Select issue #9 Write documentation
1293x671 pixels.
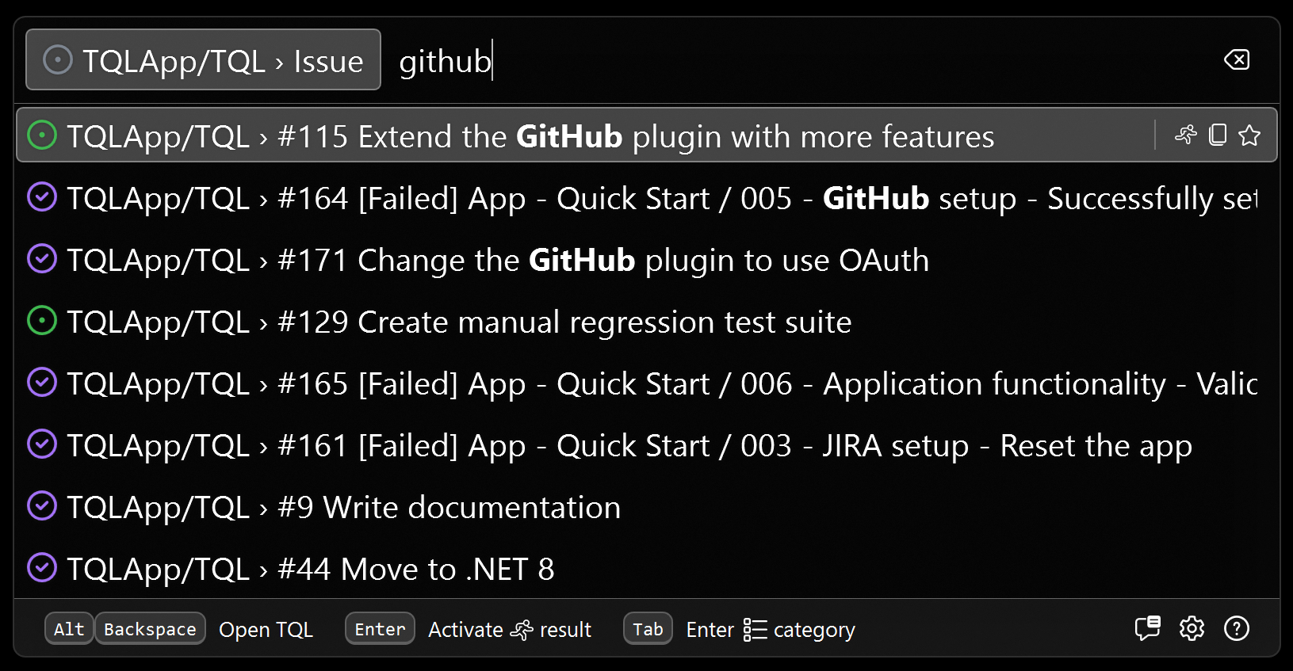click(344, 506)
